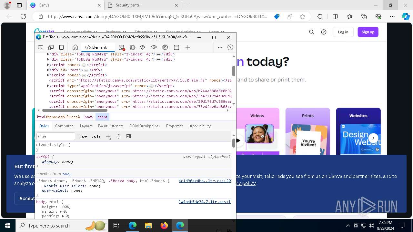Open the Console tool with error badge
Image resolution: width=413 pixels, height=232 pixels.
tap(122, 47)
